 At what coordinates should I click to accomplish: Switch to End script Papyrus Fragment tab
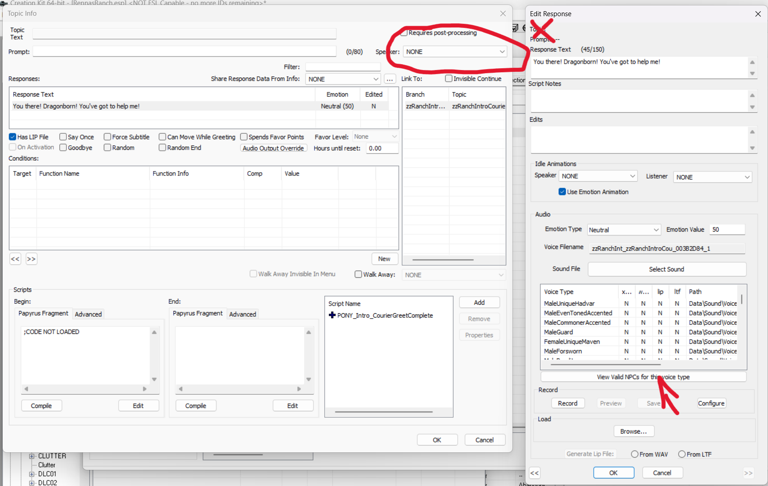[198, 313]
